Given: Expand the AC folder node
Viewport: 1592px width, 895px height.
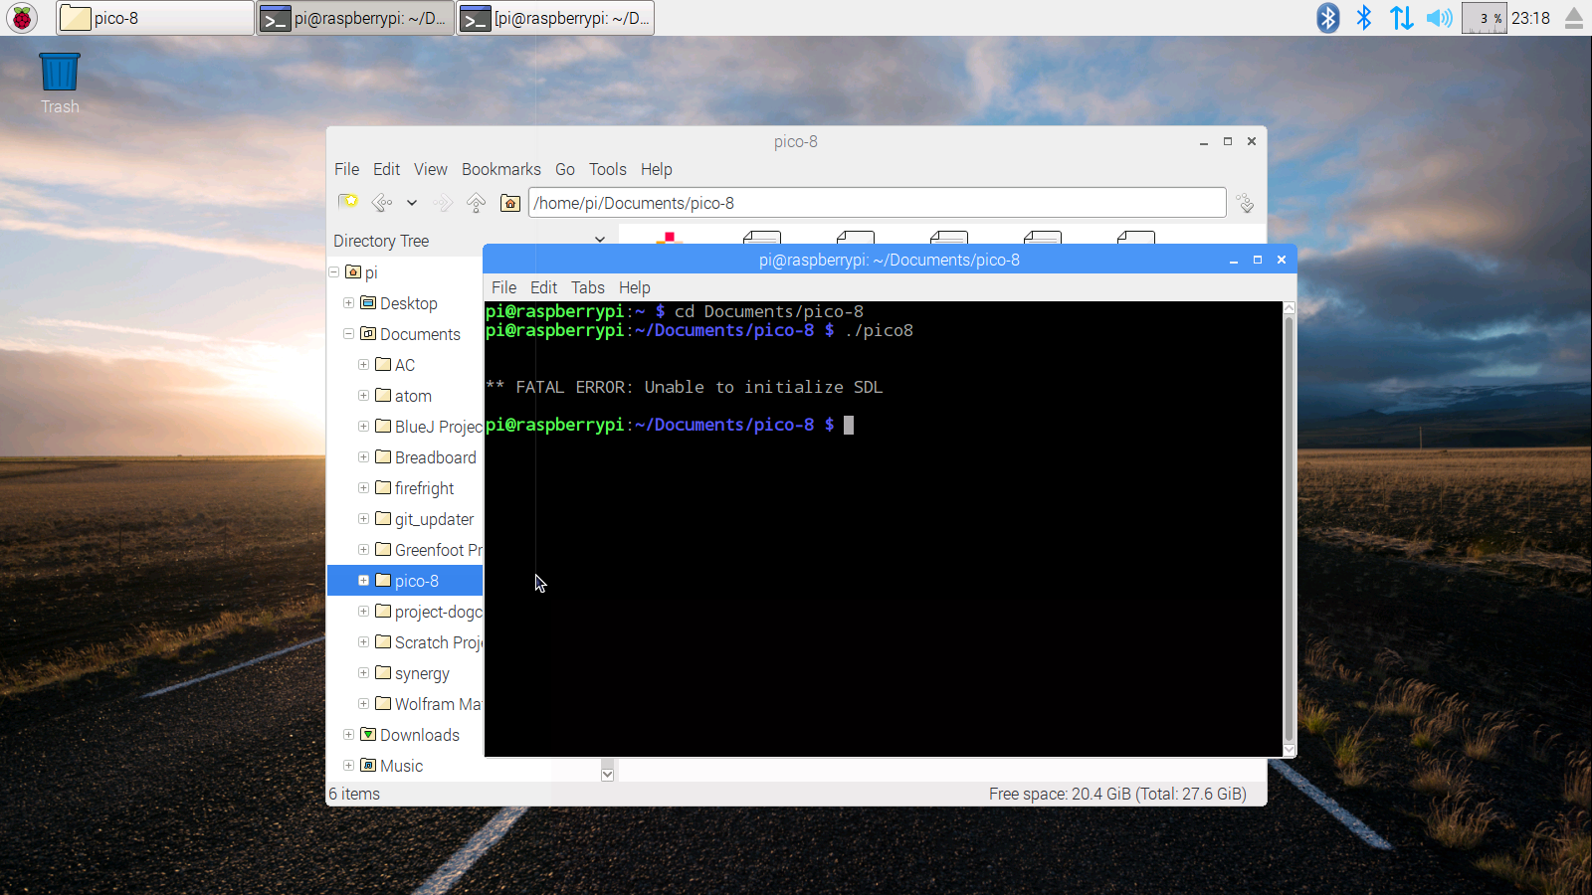Looking at the screenshot, I should pyautogui.click(x=363, y=364).
